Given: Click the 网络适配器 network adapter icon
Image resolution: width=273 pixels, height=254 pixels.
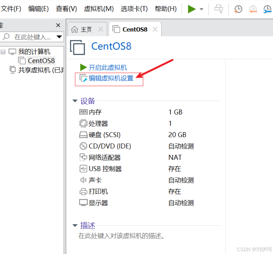Looking at the screenshot, I should click(83, 157).
